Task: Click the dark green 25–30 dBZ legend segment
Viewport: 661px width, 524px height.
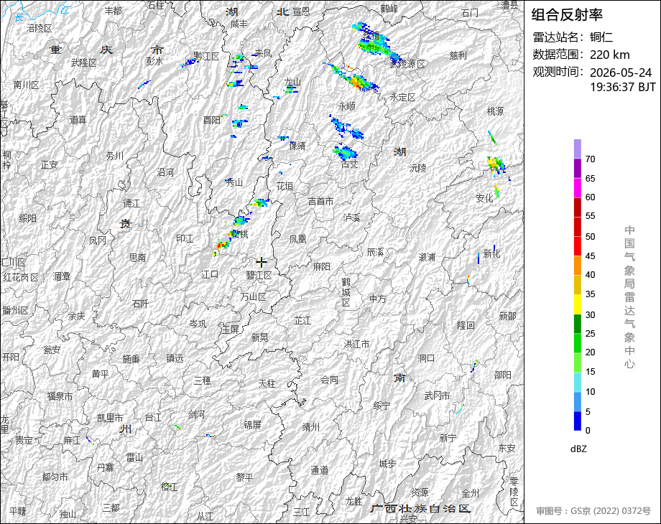Action: 578,324
